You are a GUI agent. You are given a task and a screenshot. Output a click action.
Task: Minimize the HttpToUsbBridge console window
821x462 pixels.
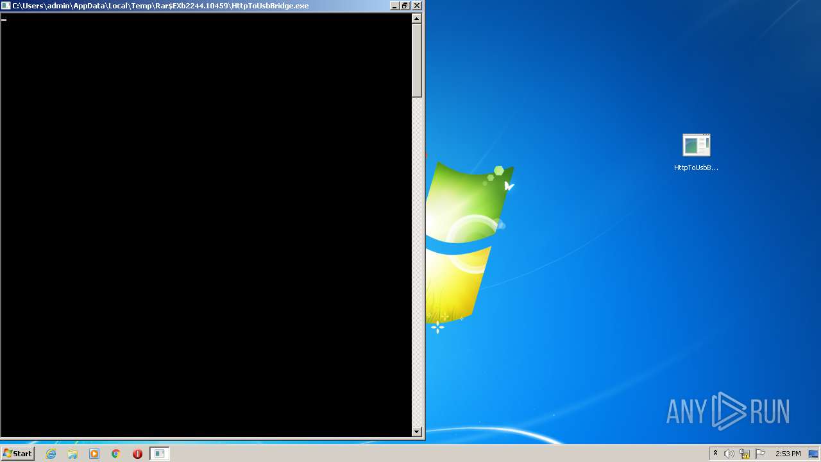coord(394,6)
